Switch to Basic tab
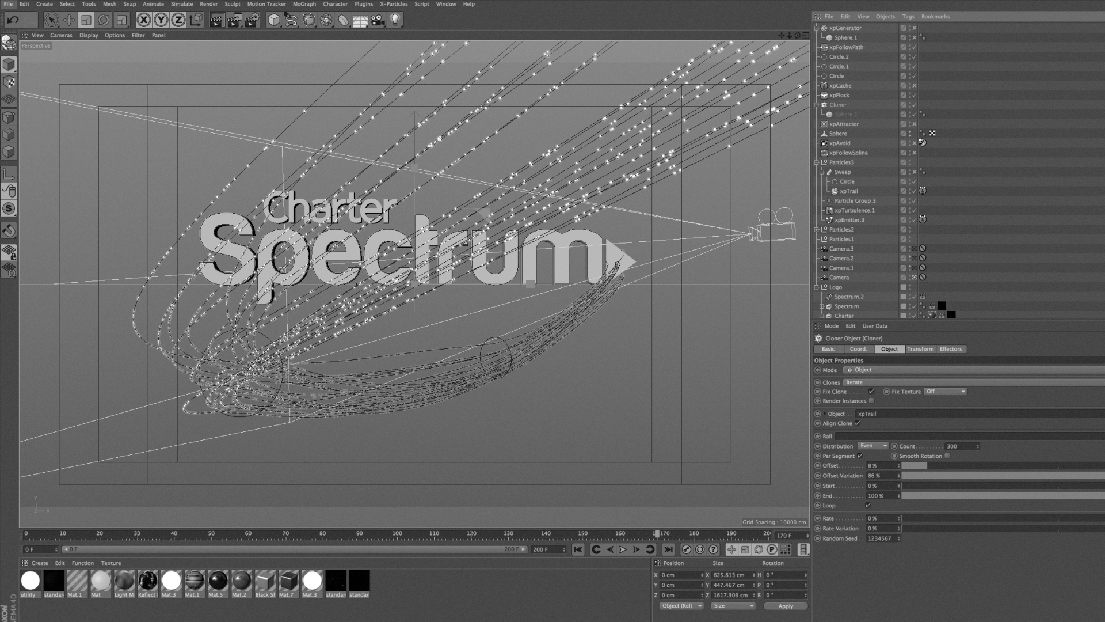1105x622 pixels. tap(828, 349)
